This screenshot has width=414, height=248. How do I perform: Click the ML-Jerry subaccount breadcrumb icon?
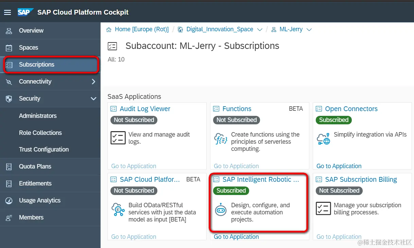click(274, 30)
